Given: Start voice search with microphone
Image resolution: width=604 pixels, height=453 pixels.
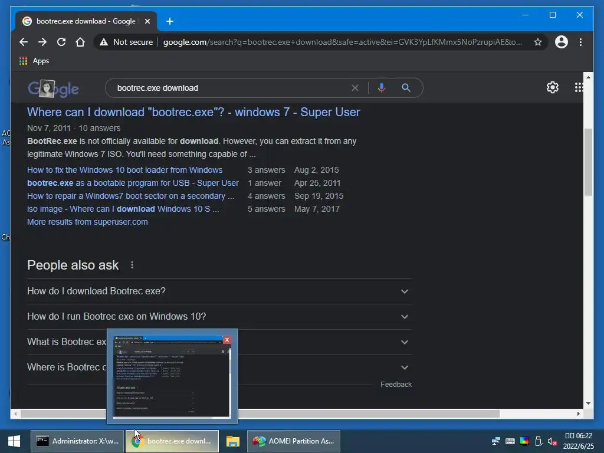Looking at the screenshot, I should tap(382, 88).
